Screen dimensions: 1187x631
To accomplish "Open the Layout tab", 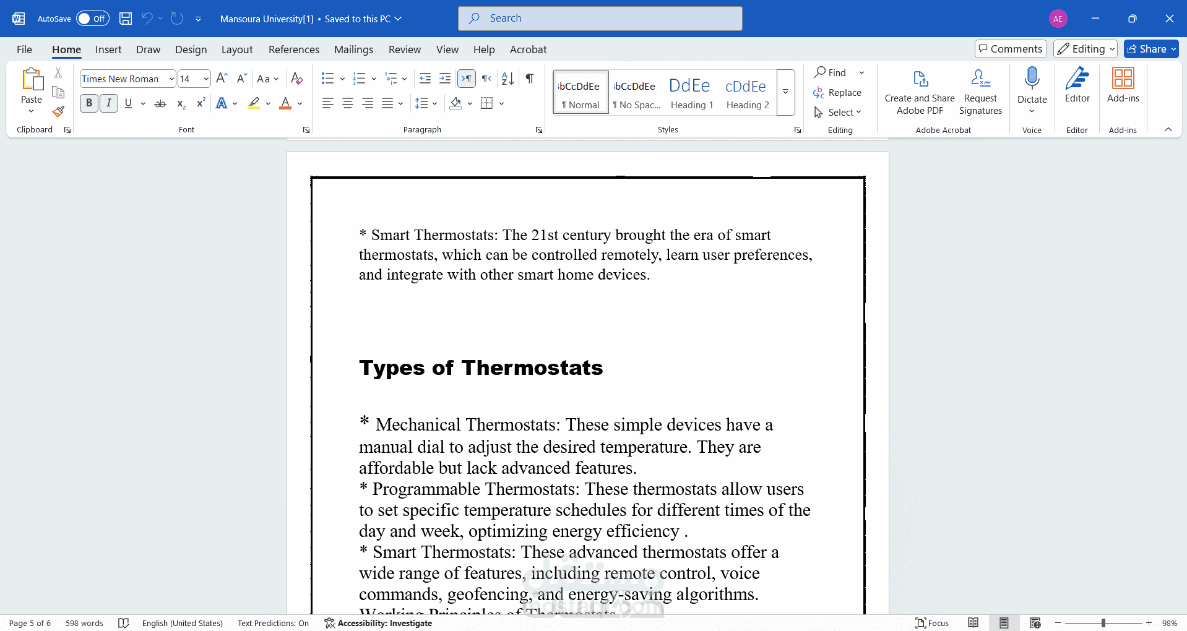I will coord(237,49).
